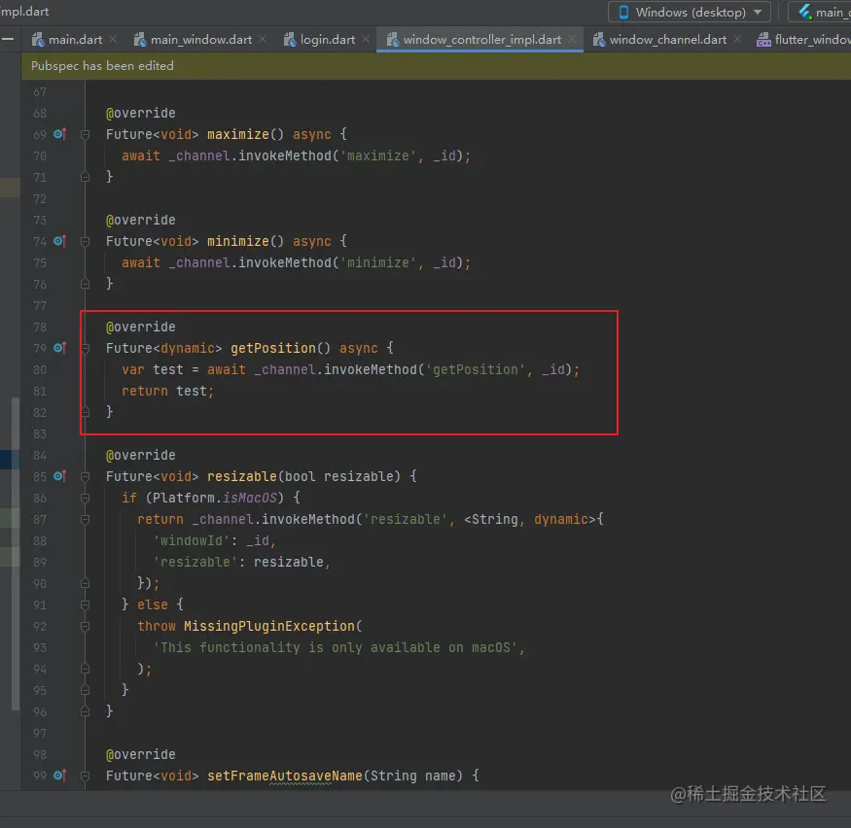This screenshot has width=851, height=828.
Task: Click 'return test;' on line 81
Action: [167, 391]
